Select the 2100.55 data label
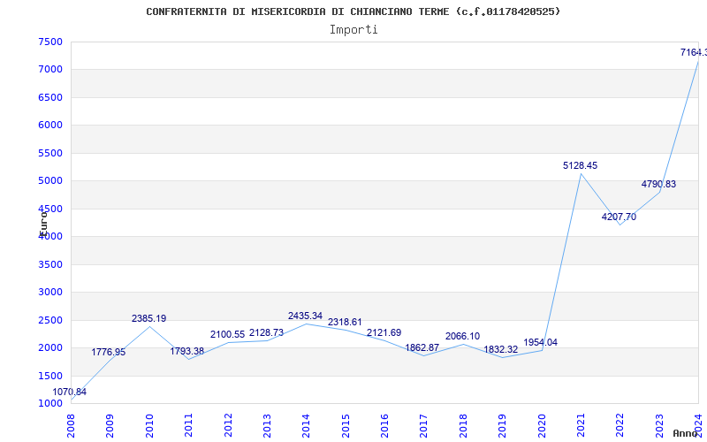 [228, 335]
